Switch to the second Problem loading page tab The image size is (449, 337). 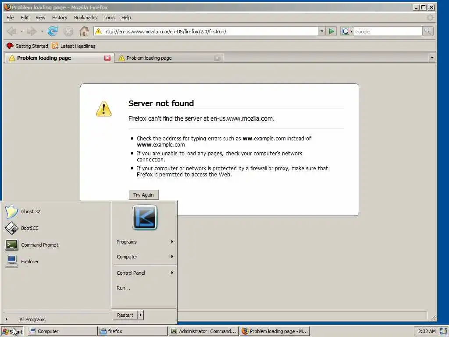click(169, 58)
